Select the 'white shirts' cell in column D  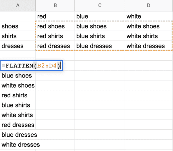[149, 36]
